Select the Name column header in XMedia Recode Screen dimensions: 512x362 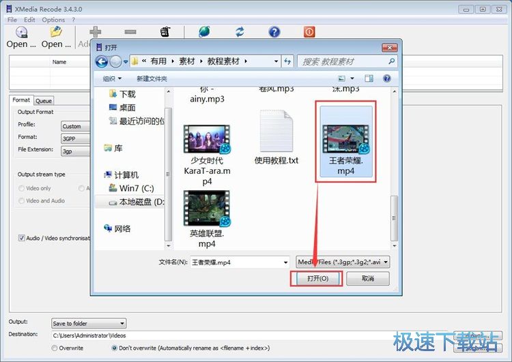(59, 61)
